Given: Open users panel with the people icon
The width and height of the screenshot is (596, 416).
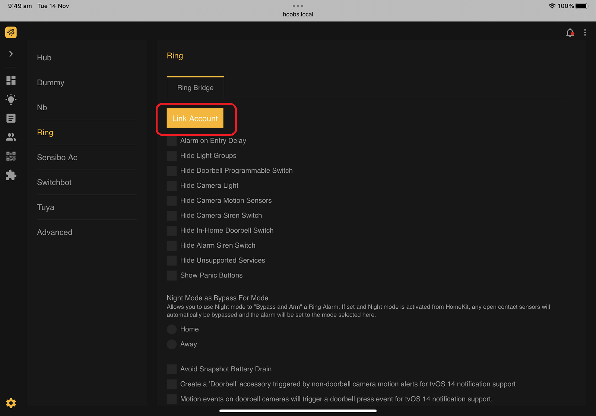Looking at the screenshot, I should pos(11,137).
